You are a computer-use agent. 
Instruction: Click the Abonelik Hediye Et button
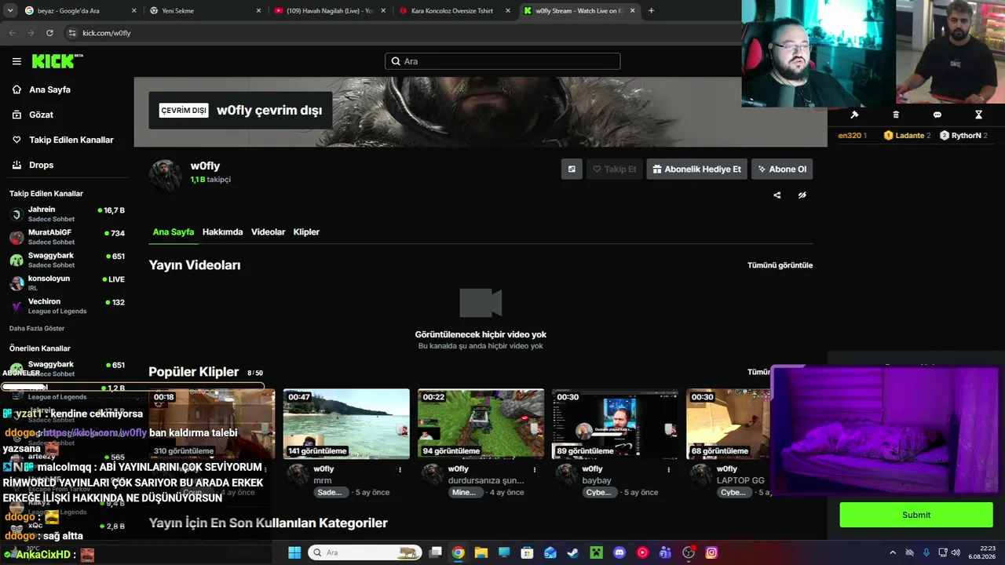[x=696, y=169]
